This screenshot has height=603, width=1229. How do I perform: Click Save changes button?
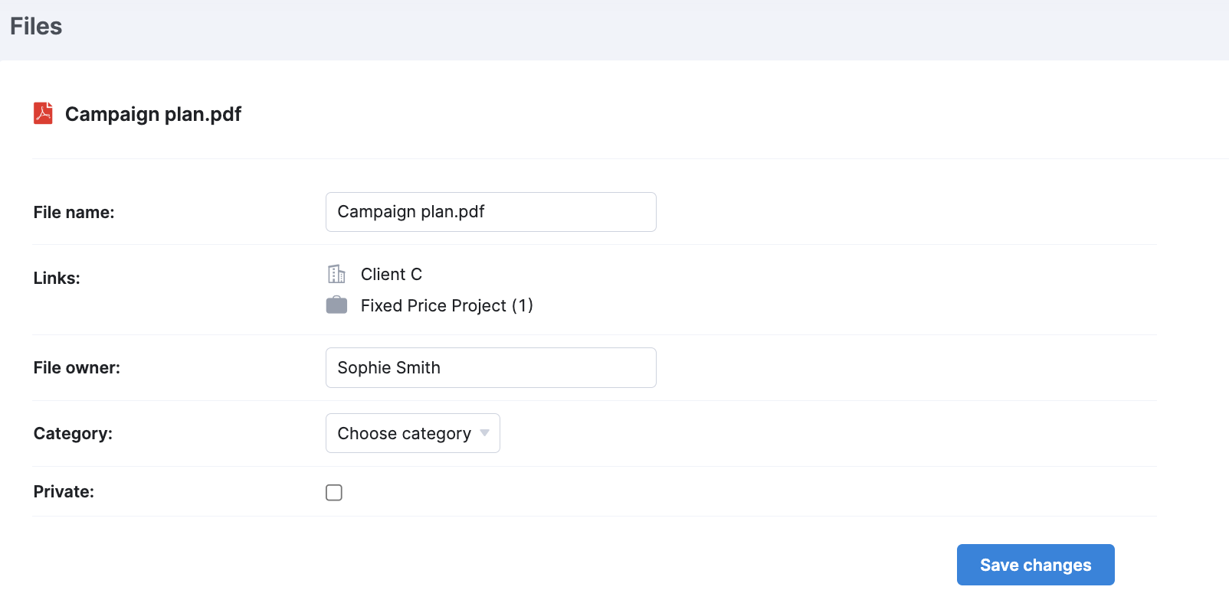tap(1035, 565)
